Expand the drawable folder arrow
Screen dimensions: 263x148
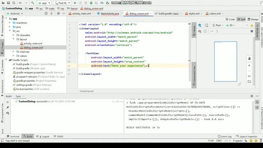tap(14, 35)
